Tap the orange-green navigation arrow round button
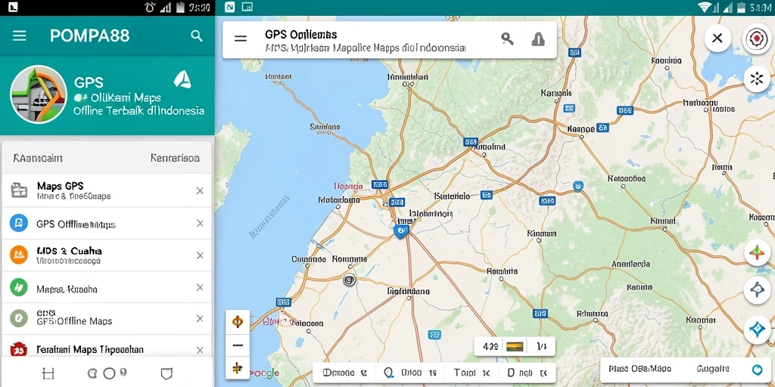Image resolution: width=775 pixels, height=387 pixels. click(757, 253)
